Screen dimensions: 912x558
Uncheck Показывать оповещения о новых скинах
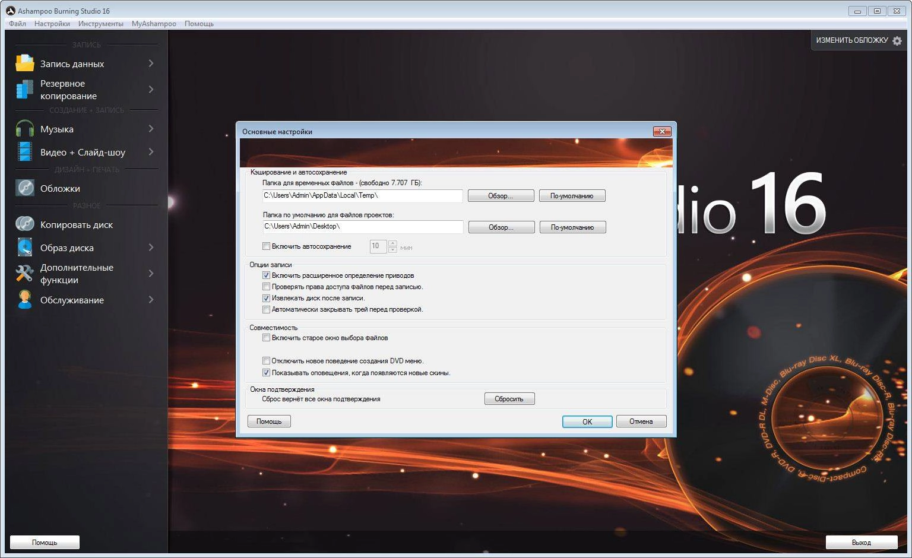(267, 373)
